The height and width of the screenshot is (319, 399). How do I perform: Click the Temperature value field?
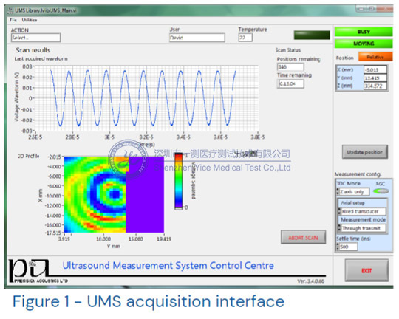click(x=245, y=38)
